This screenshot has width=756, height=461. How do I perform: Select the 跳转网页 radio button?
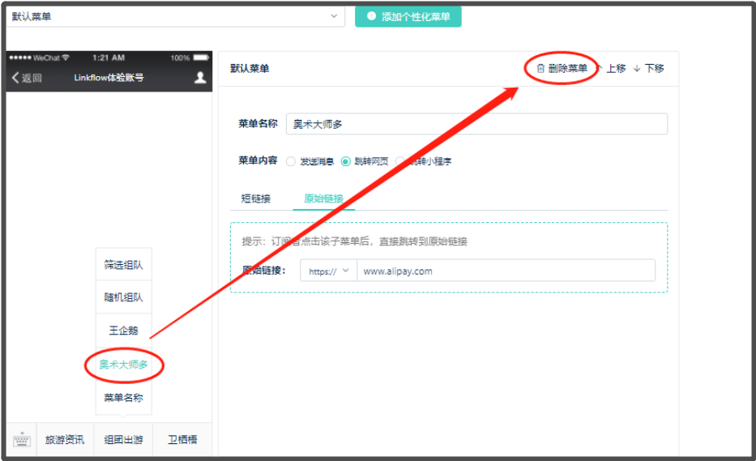pyautogui.click(x=346, y=161)
